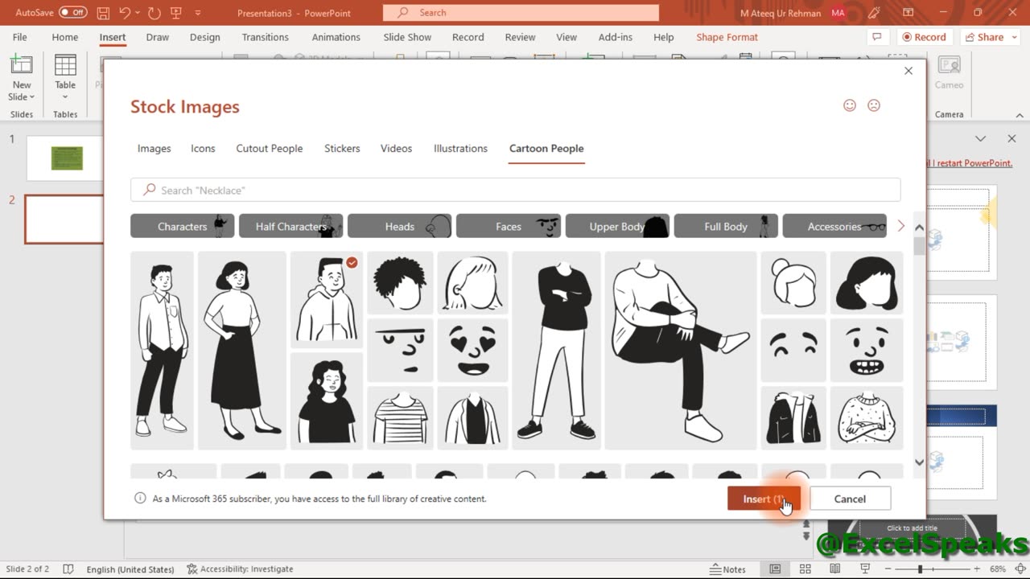Click the gallery scroll up arrow
The height and width of the screenshot is (579, 1030).
(x=919, y=228)
